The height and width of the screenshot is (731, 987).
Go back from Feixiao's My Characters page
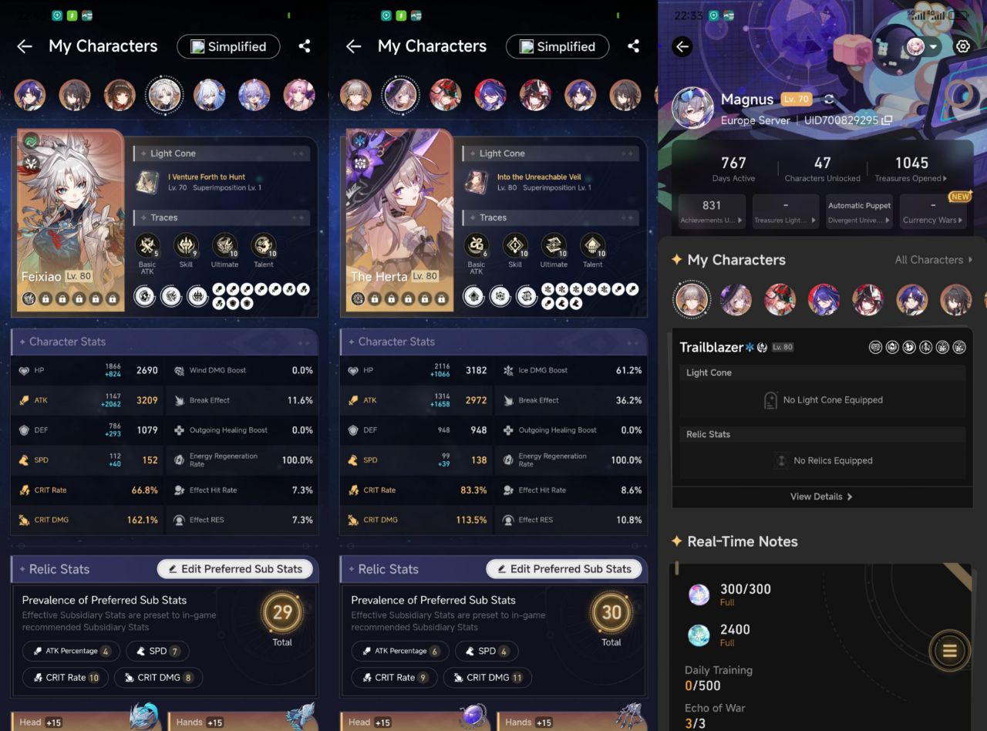[25, 46]
